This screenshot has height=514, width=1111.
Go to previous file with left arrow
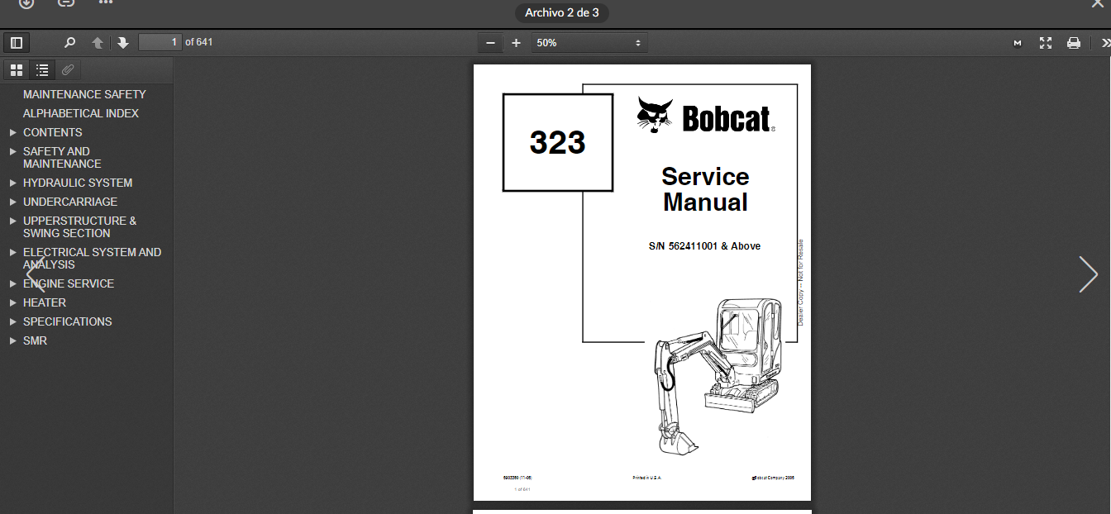pyautogui.click(x=36, y=274)
